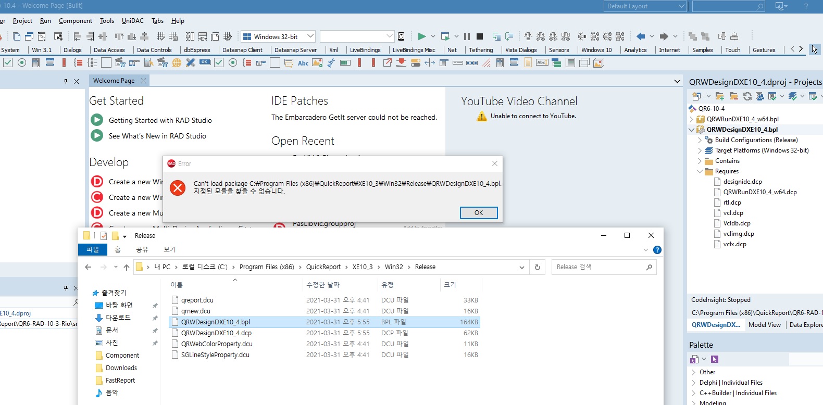This screenshot has height=405, width=823.
Task: Select the TButton OK component icon
Action: tap(205, 62)
